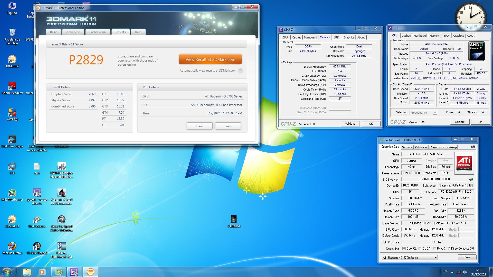Switch to Advanced tab in 3DMark 11
Viewport: 493px width, 277px height.
tap(73, 32)
